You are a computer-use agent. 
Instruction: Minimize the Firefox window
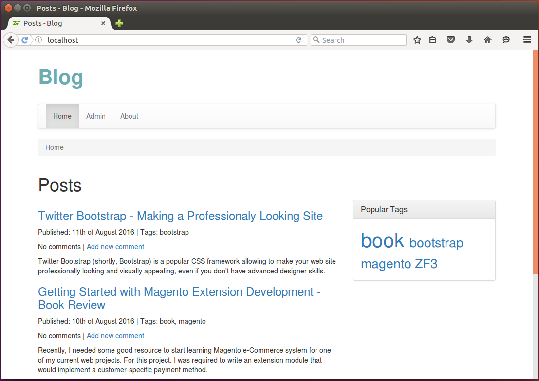pyautogui.click(x=18, y=8)
